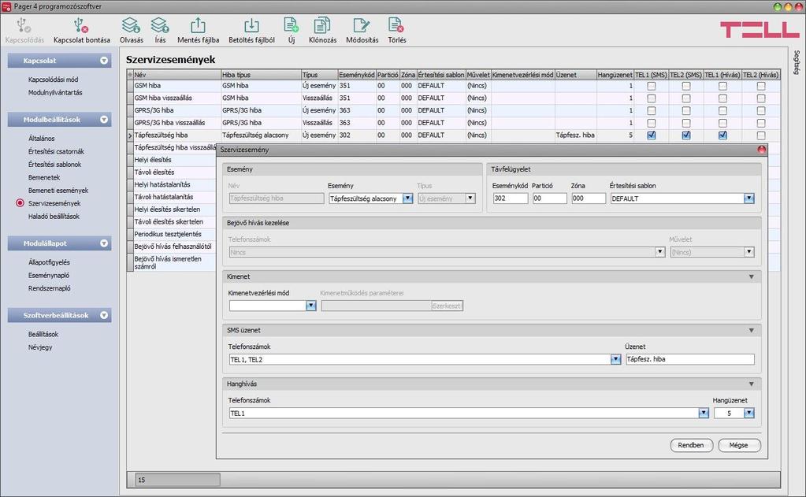The width and height of the screenshot is (806, 497).
Task: Collapse the Kimenet section triangle
Action: [x=751, y=276]
